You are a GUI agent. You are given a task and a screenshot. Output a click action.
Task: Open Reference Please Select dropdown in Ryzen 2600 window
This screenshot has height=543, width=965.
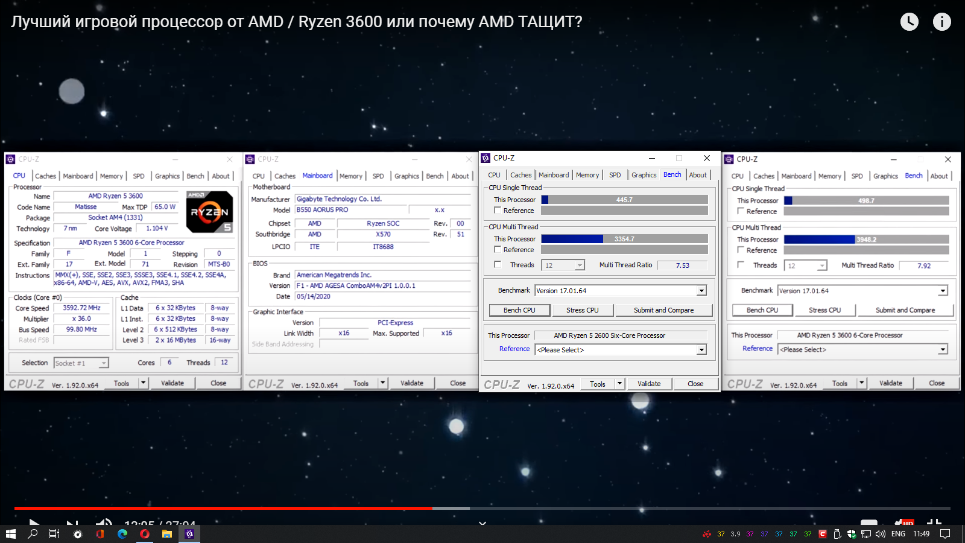621,350
